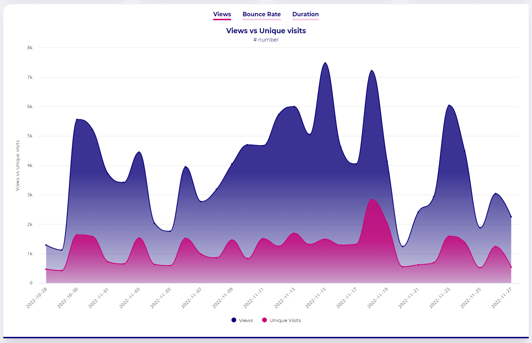
Task: Toggle the Views legend series
Action: (x=242, y=320)
